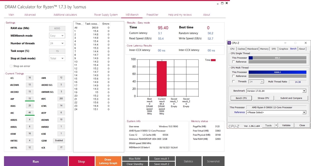Screen dimensions: 311x166
Task: Click the Errors column header
Action: (106, 24)
